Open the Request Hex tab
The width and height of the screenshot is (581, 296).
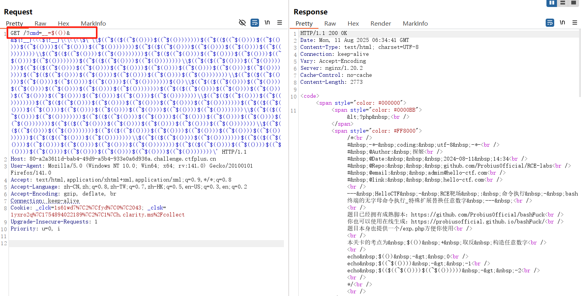coord(64,24)
